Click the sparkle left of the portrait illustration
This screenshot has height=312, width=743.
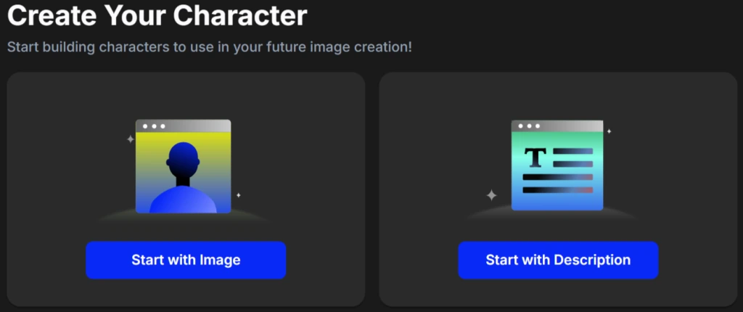coord(131,138)
